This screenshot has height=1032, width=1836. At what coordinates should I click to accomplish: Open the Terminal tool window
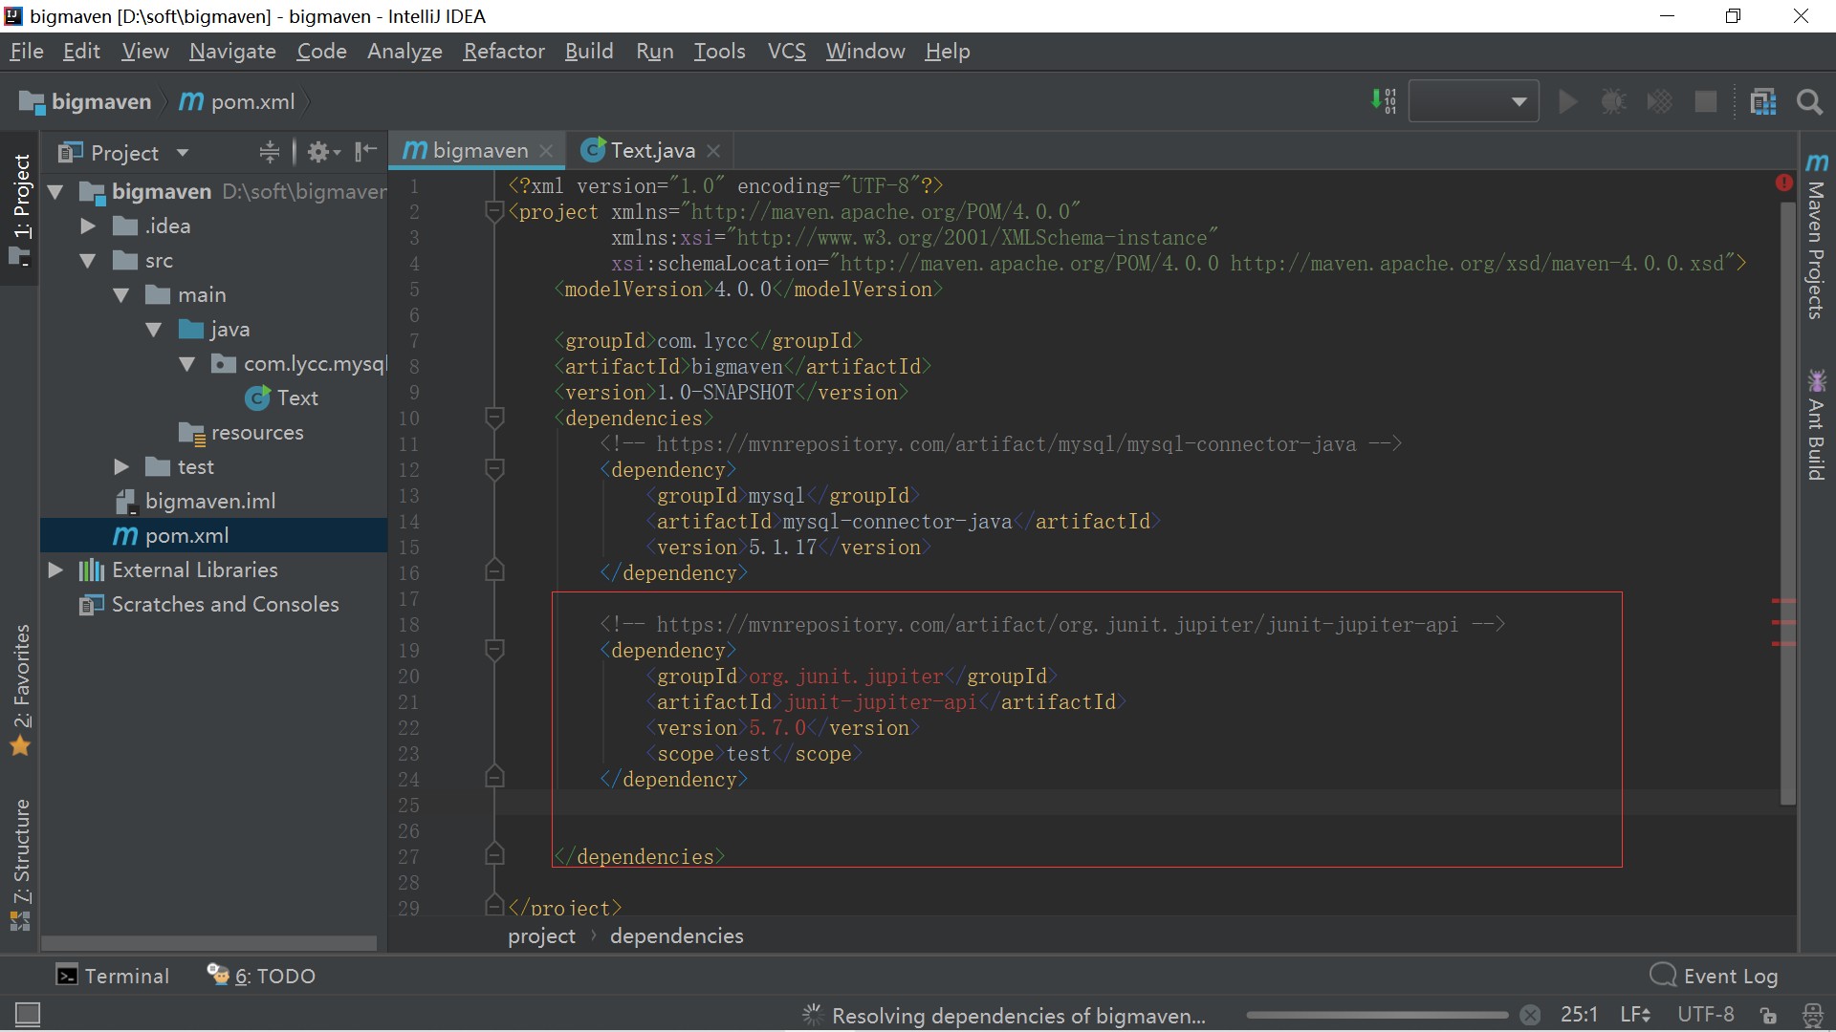pyautogui.click(x=113, y=976)
